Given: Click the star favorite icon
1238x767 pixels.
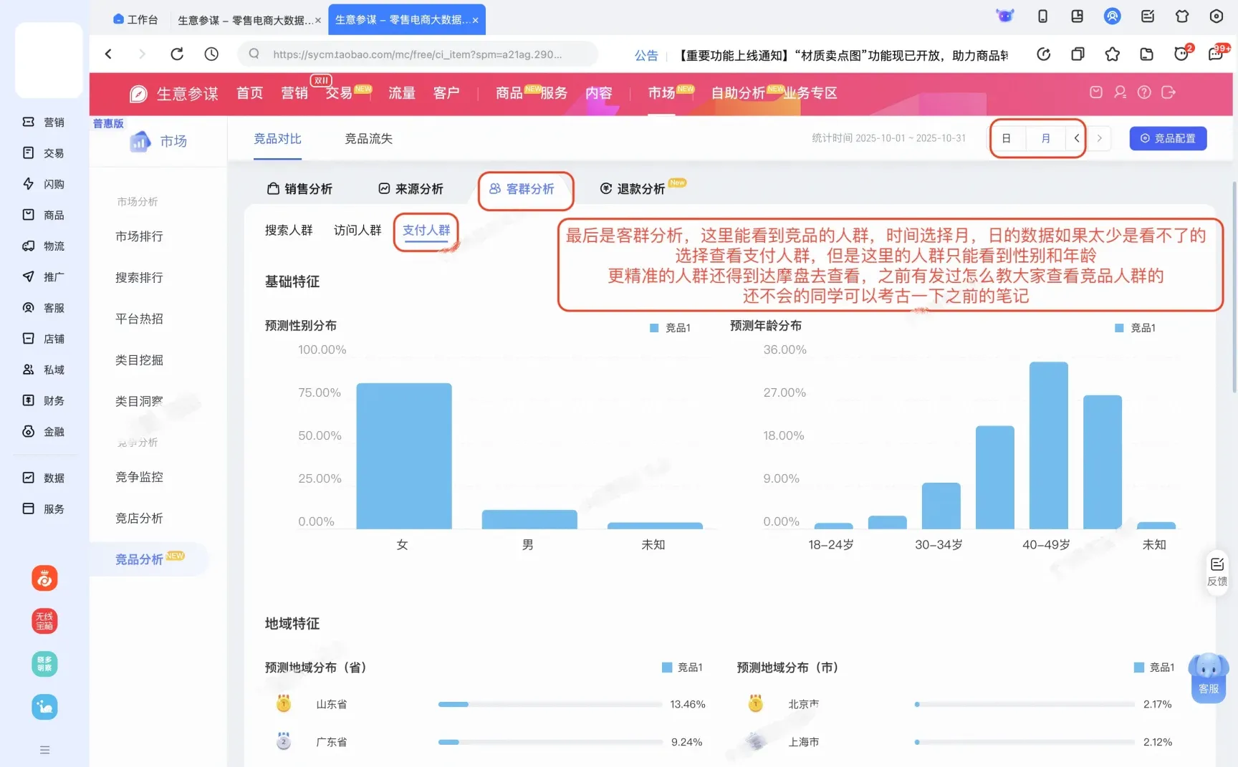Looking at the screenshot, I should click(x=1112, y=54).
